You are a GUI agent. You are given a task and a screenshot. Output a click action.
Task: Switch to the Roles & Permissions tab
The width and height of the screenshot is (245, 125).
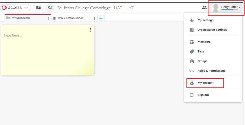tap(70, 18)
